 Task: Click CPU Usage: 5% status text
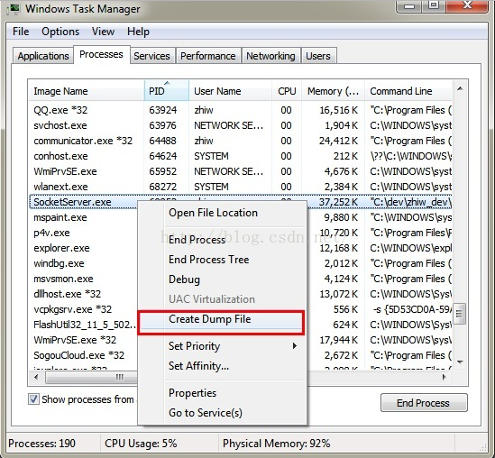(141, 444)
